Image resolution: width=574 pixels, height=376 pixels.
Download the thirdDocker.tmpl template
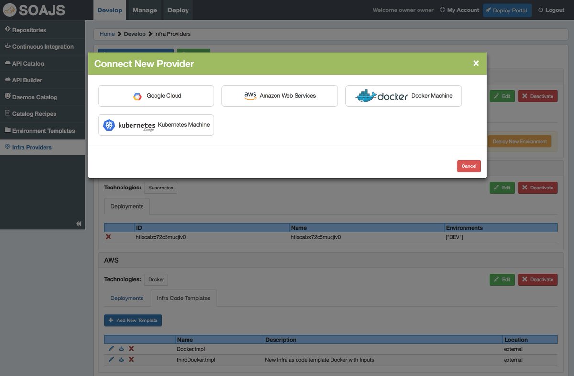tap(121, 359)
